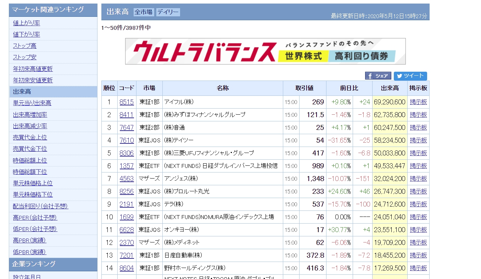Open 低PER(会社予想) ranking

pos(35,229)
